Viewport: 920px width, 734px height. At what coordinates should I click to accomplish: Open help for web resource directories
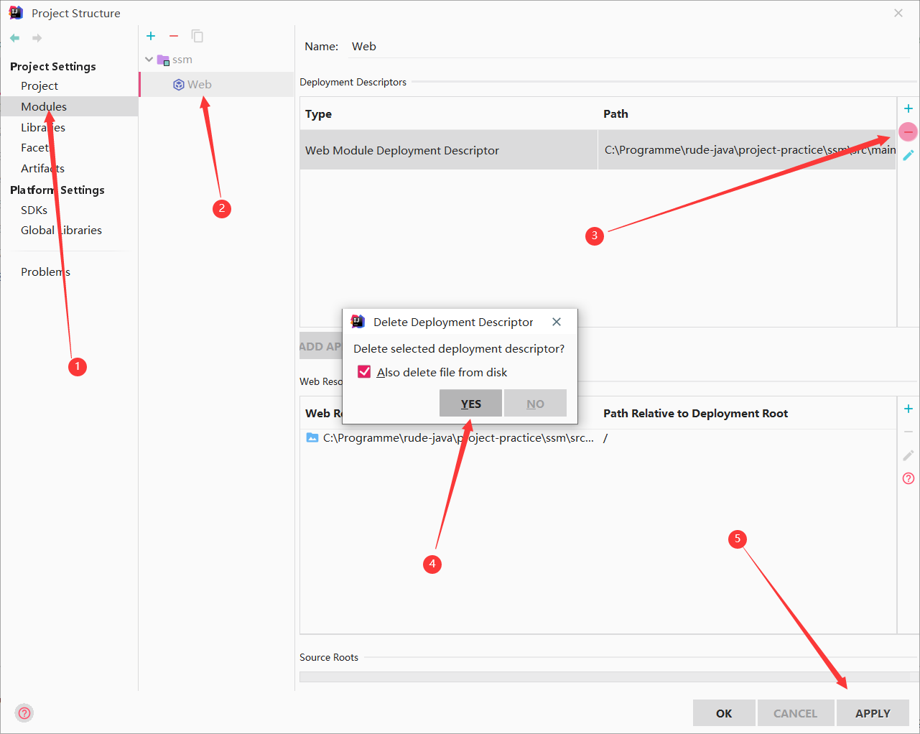[909, 478]
